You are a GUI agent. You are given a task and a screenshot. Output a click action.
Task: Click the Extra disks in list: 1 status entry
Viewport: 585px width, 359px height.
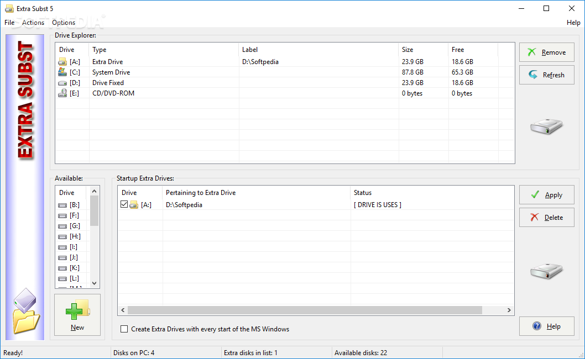[x=250, y=353]
